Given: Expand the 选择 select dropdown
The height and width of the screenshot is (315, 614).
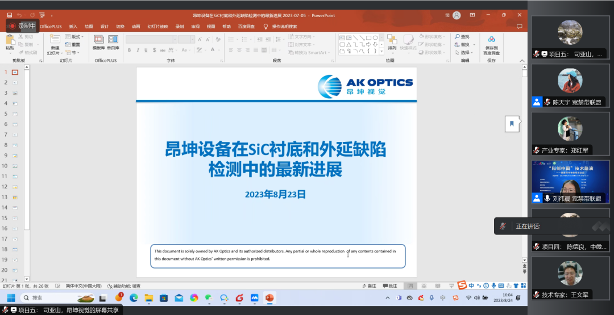Looking at the screenshot, I should 464,52.
